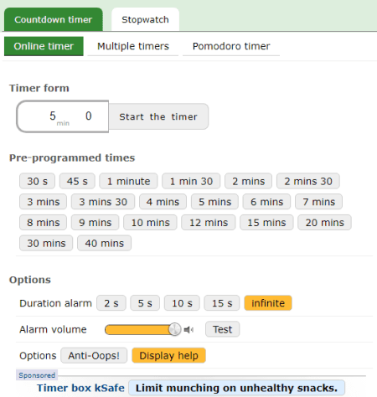The image size is (377, 397).
Task: Open the Timer box kSafe sponsored link
Action: click(x=80, y=388)
